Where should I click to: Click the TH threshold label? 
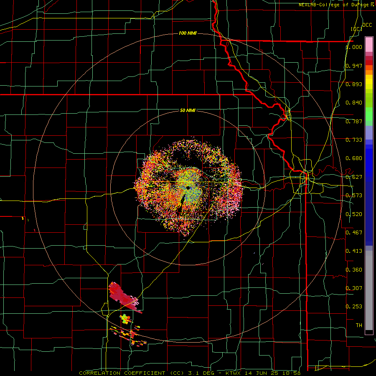[359, 325]
